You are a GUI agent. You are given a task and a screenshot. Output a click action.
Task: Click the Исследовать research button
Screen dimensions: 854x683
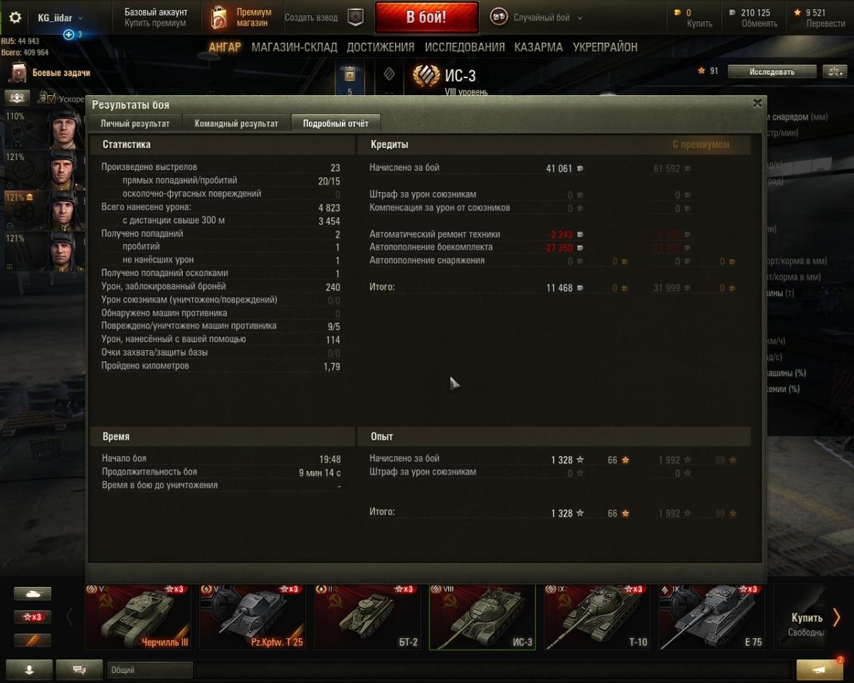772,71
